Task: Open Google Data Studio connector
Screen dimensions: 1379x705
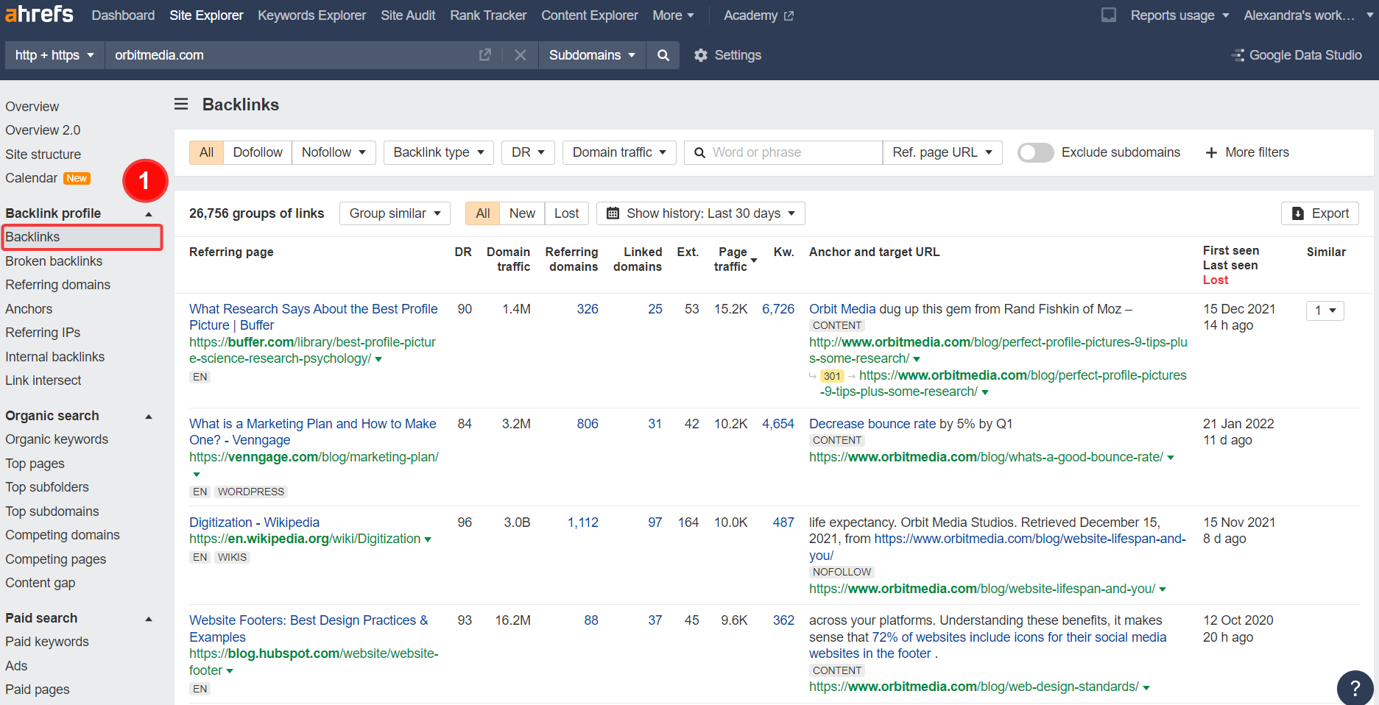Action: pos(1297,55)
